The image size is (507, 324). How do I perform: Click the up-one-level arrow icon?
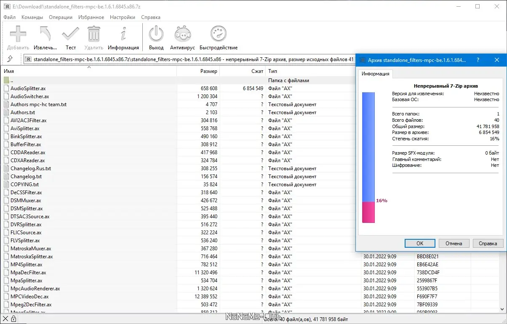tap(10, 59)
